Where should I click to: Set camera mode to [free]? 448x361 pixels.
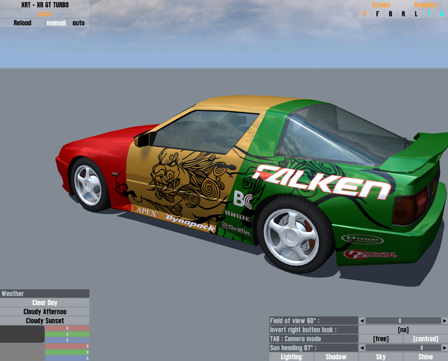pos(381,339)
